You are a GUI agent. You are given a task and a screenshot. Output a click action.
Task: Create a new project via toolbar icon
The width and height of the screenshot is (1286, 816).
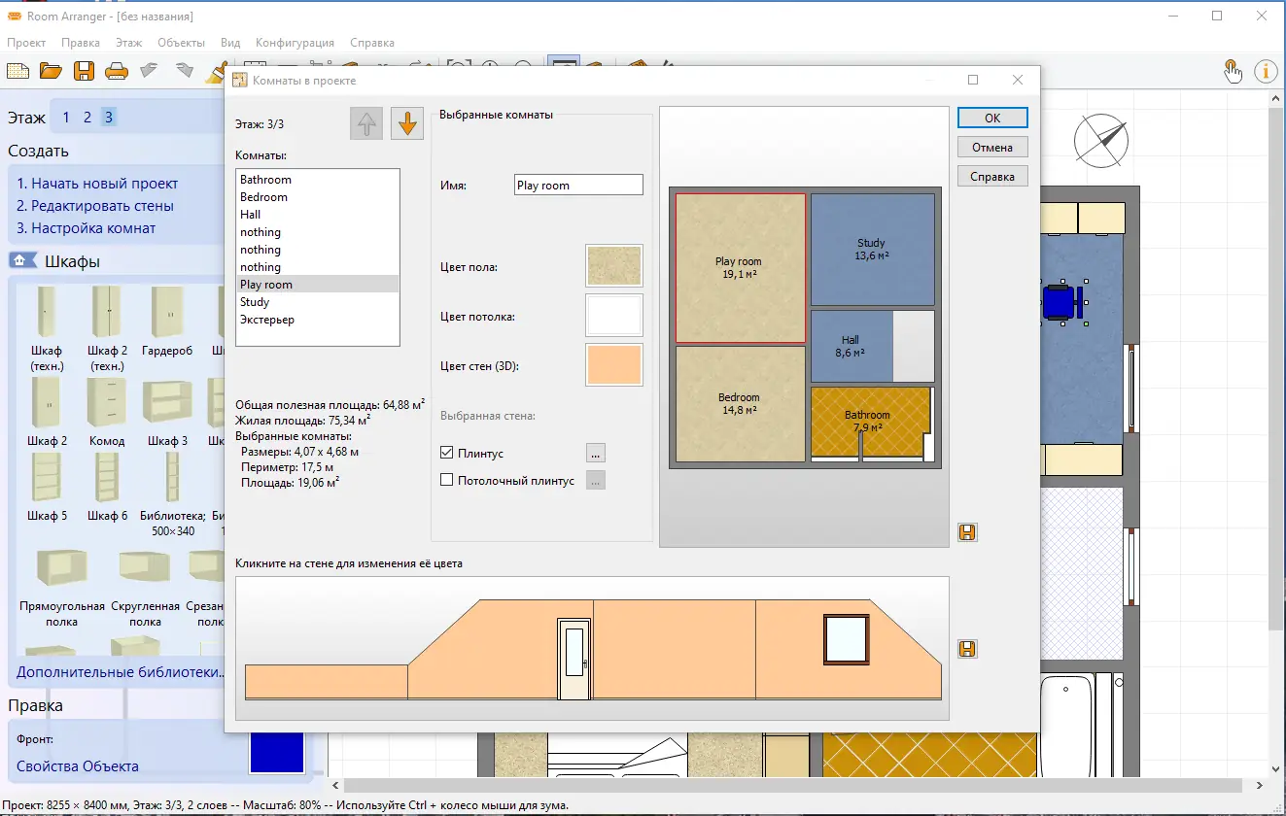(x=17, y=70)
